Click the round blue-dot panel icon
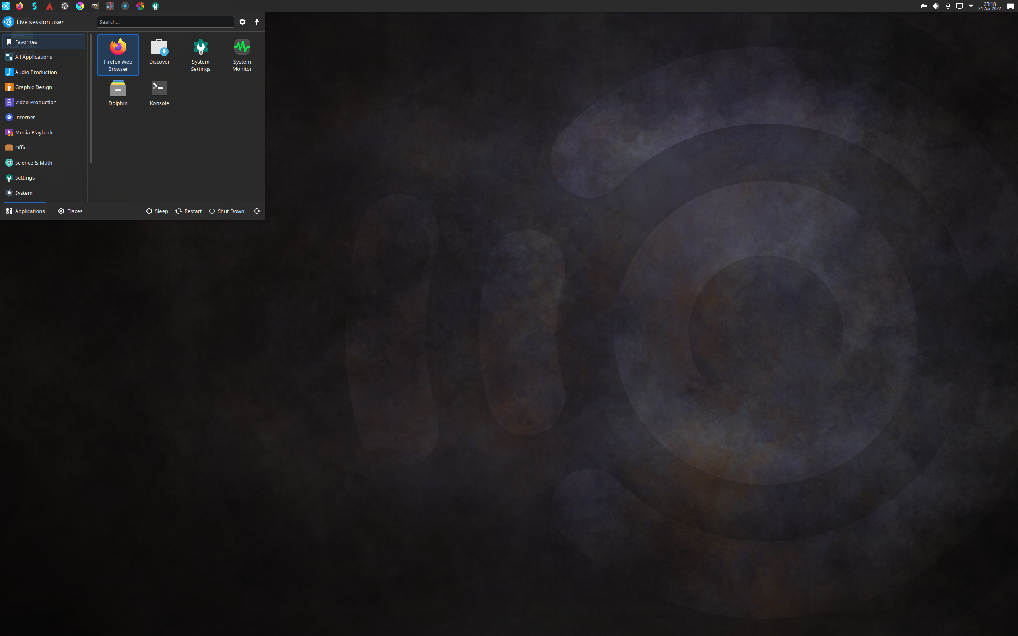1018x636 pixels. (125, 6)
